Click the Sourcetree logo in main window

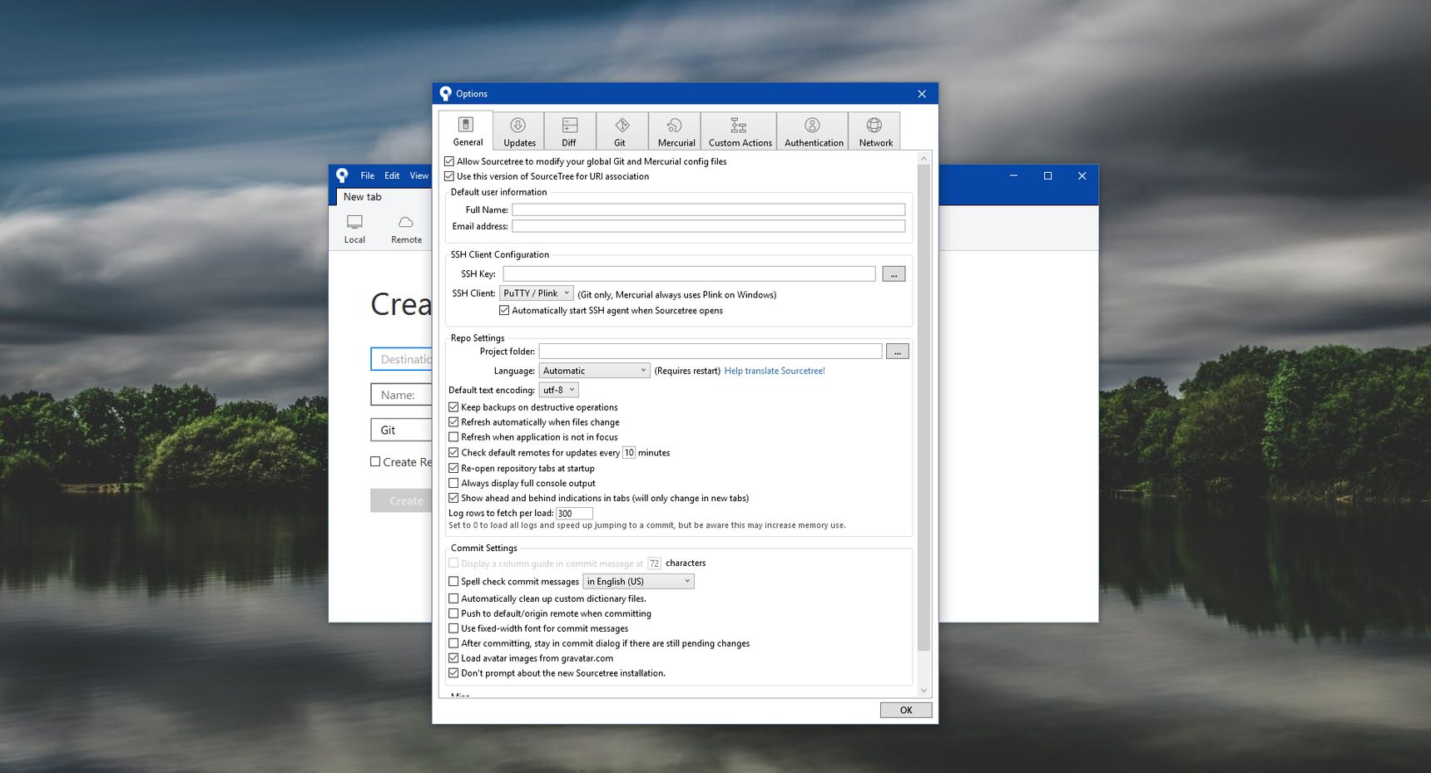click(x=342, y=175)
